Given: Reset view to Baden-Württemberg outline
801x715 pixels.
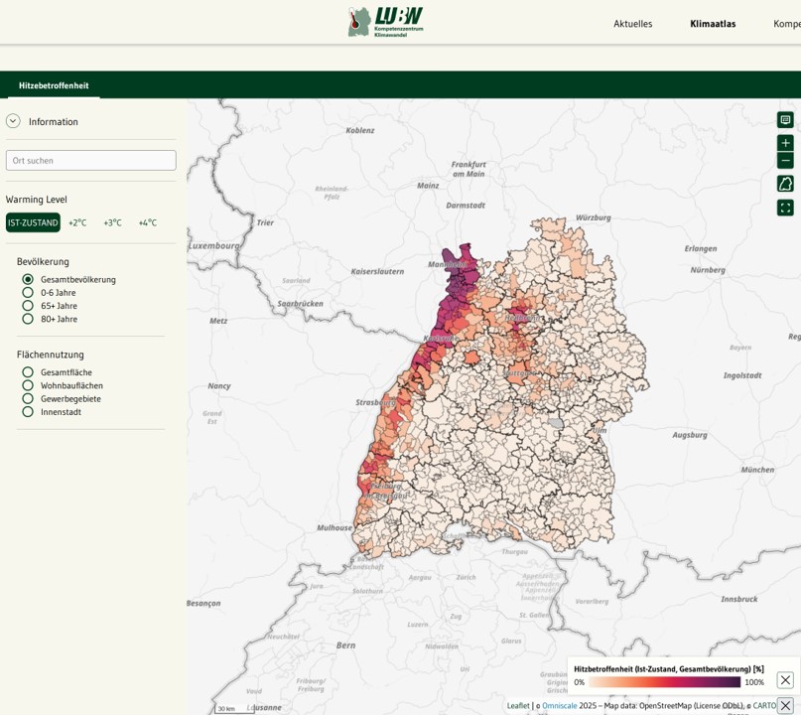Looking at the screenshot, I should coord(785,184).
